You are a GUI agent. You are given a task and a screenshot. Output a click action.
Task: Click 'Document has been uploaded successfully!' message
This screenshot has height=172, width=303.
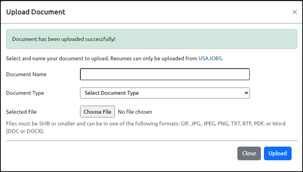pos(64,39)
